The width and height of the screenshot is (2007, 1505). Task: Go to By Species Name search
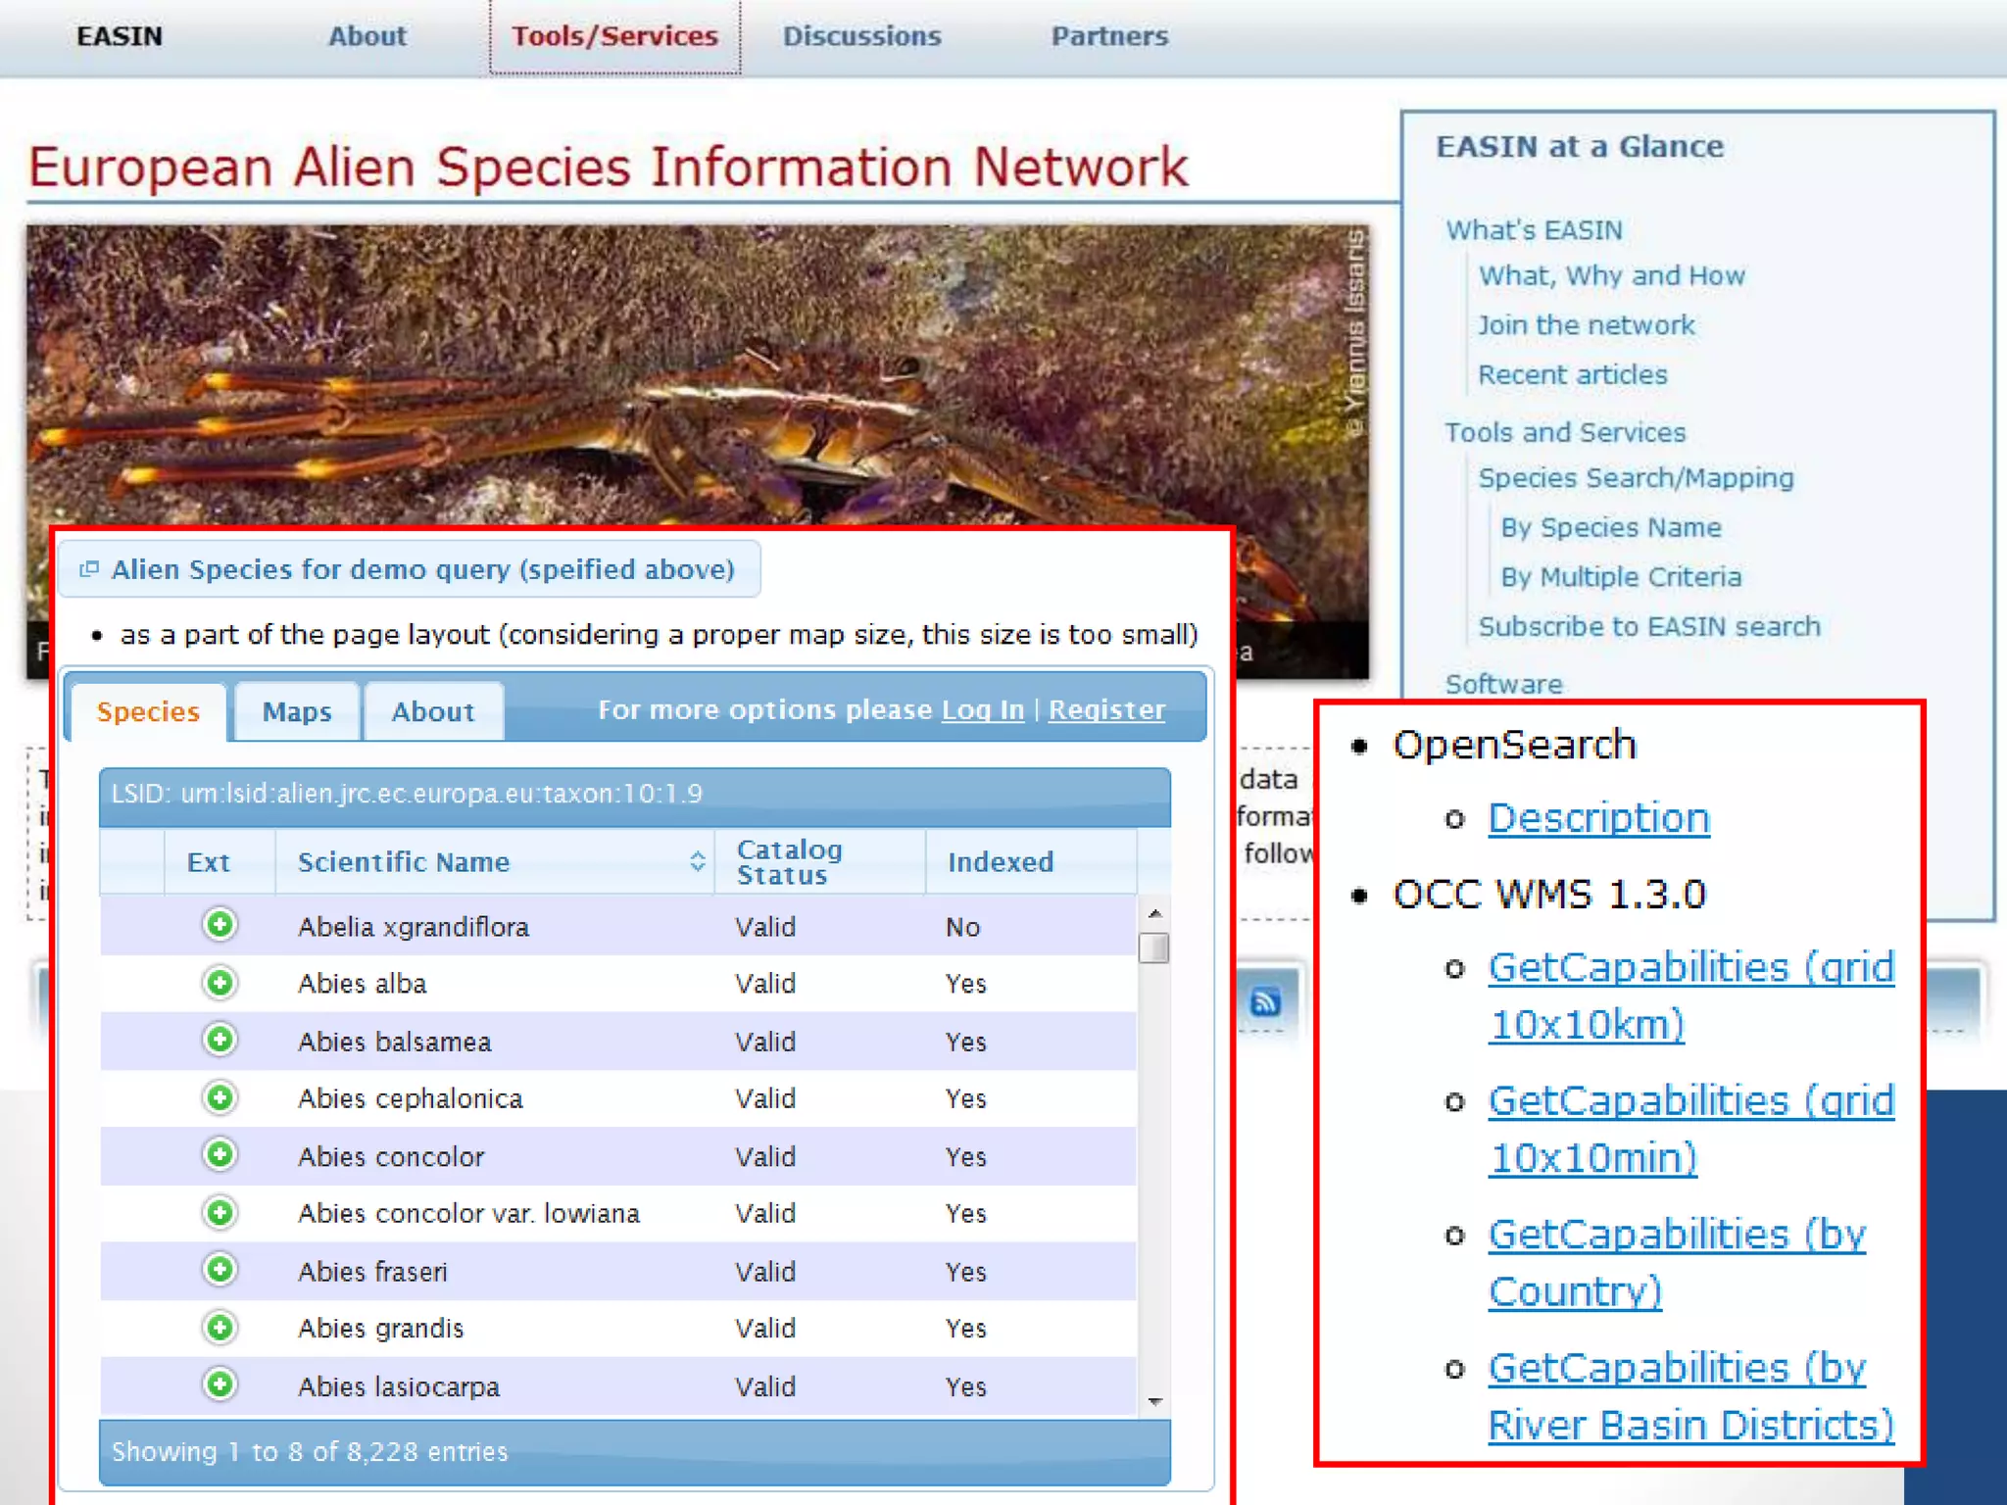1610,527
